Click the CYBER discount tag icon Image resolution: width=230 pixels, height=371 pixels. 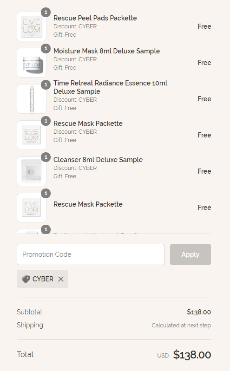click(x=26, y=279)
